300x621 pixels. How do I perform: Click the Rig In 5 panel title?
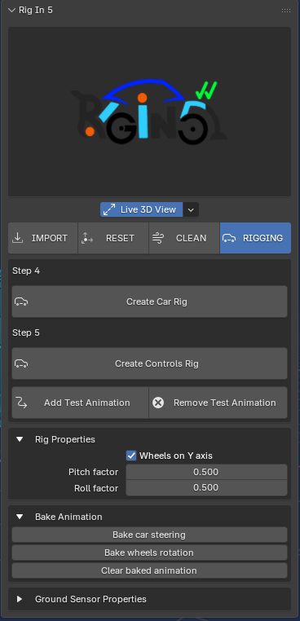click(36, 11)
